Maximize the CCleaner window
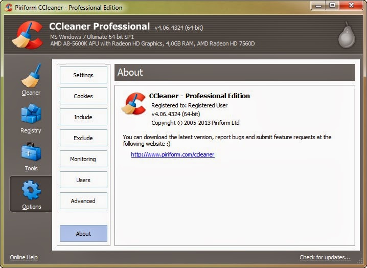Viewport: 367px width, 268px height. point(332,6)
